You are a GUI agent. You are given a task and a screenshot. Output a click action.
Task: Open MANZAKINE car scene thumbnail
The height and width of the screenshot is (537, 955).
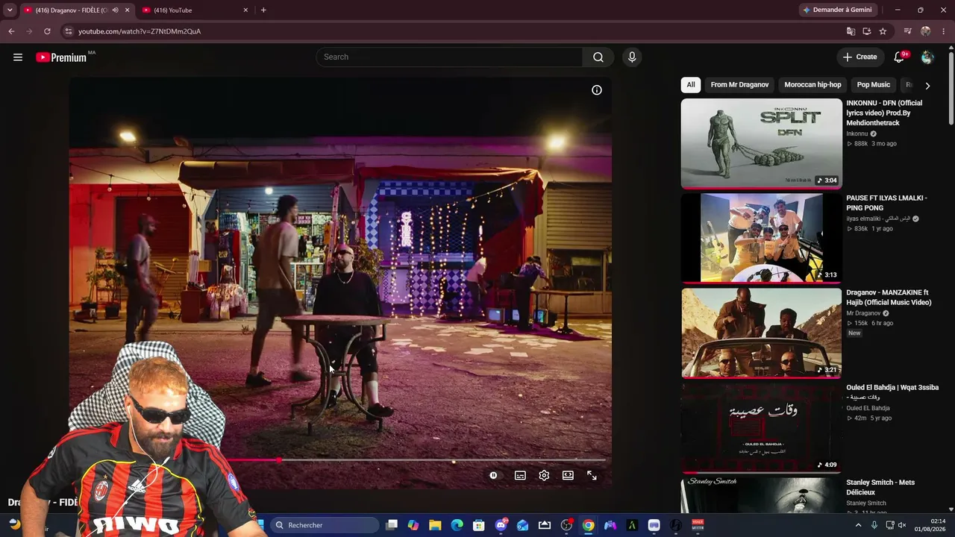761,333
